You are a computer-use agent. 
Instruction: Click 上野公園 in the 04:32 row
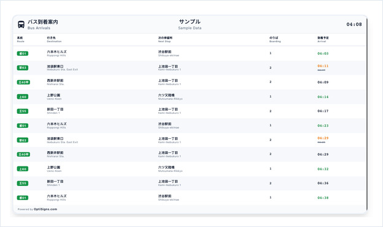(53, 167)
